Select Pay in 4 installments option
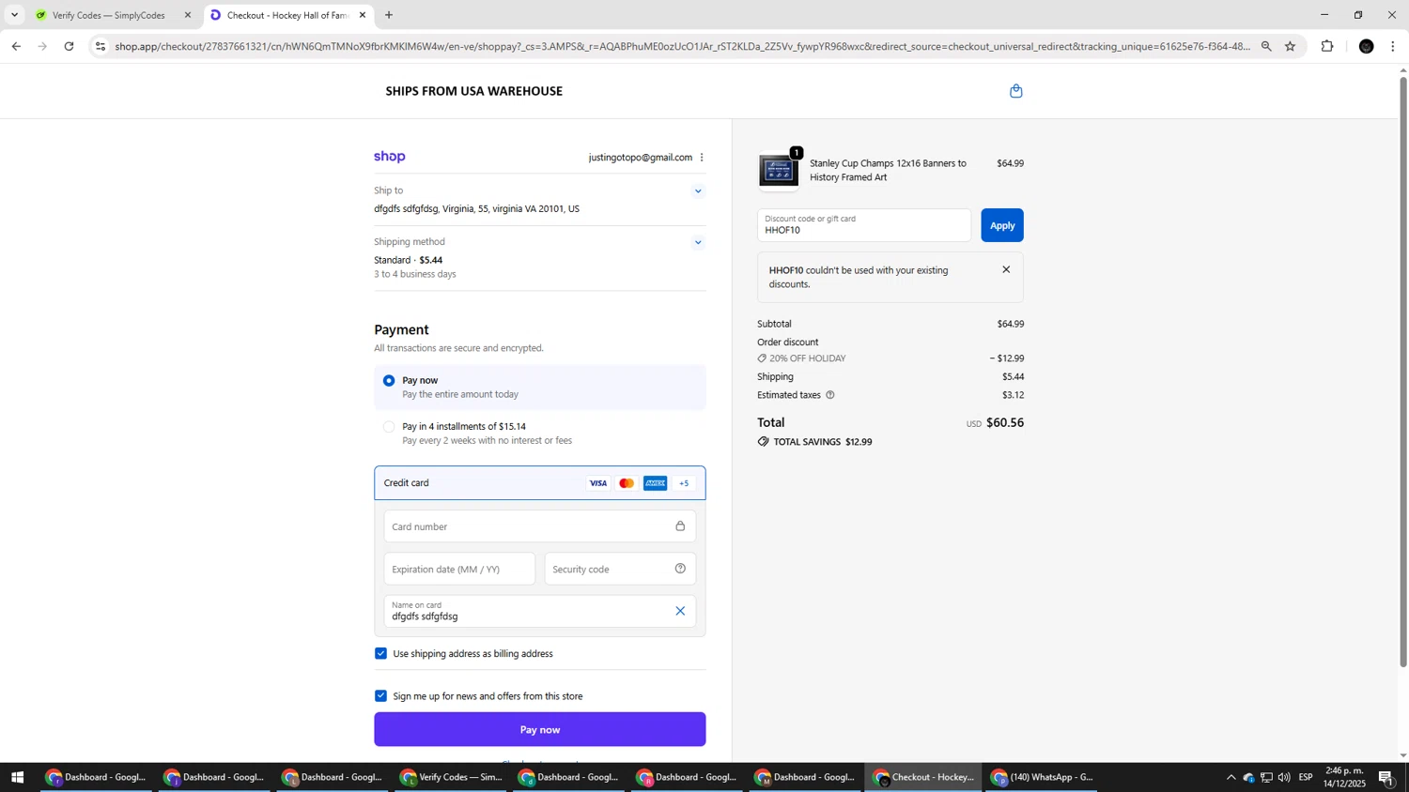Viewport: 1409px width, 792px height. (x=389, y=427)
